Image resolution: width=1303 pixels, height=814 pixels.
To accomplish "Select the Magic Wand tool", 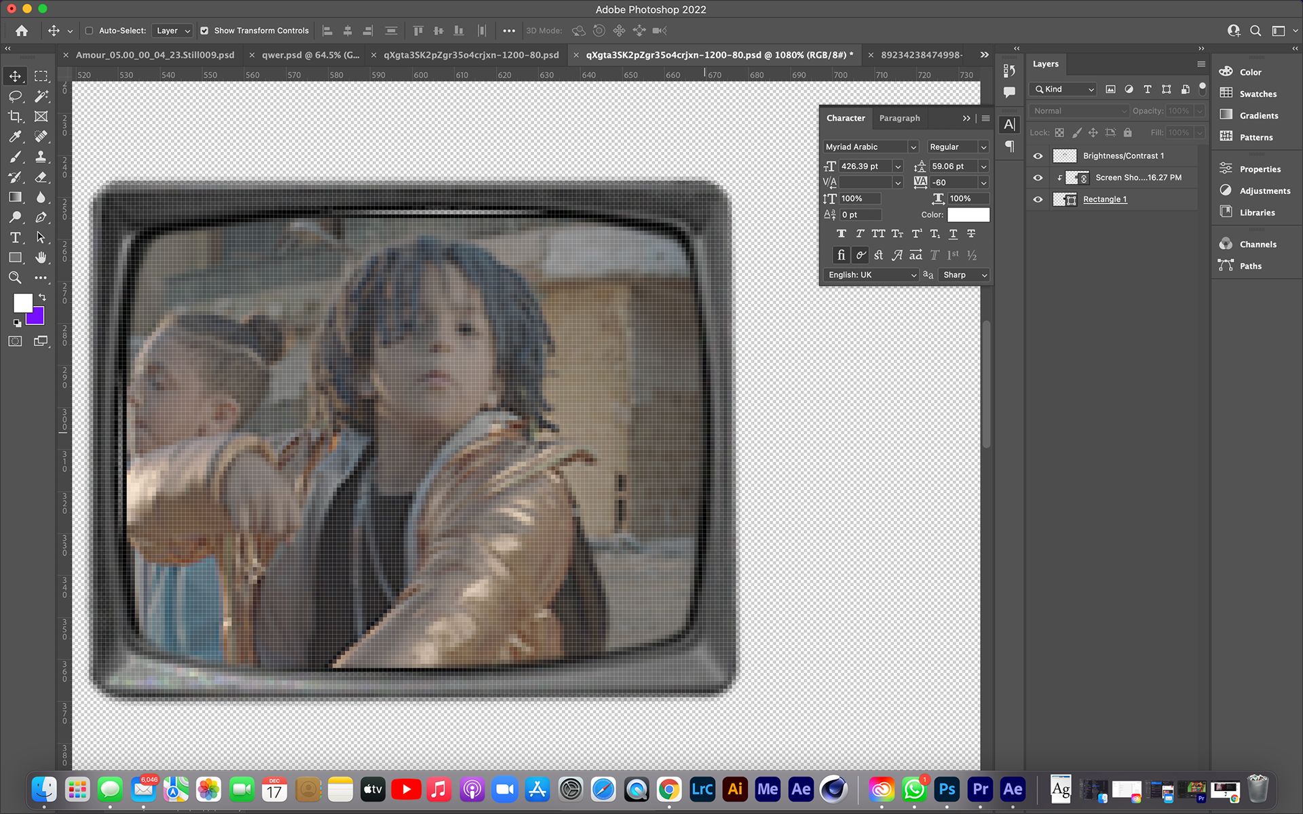I will [x=41, y=96].
